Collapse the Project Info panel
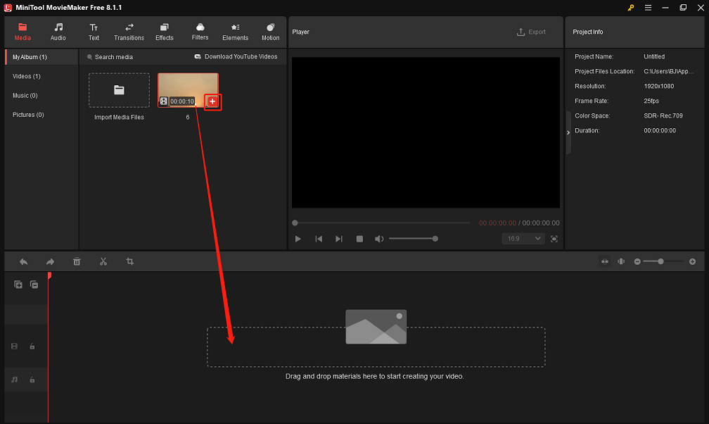This screenshot has height=424, width=709. pos(568,132)
